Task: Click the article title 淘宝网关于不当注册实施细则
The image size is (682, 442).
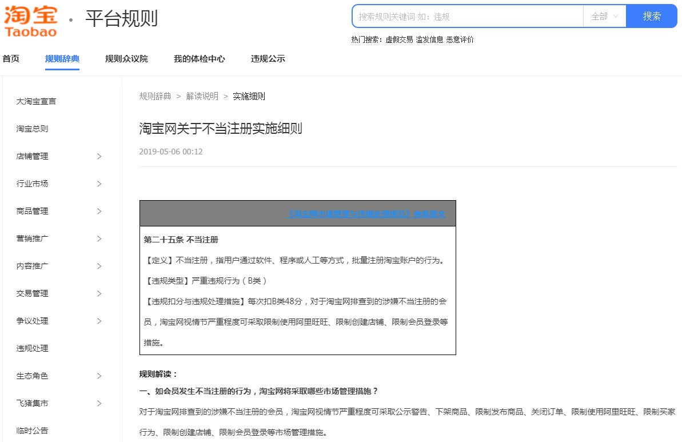Action: point(221,128)
